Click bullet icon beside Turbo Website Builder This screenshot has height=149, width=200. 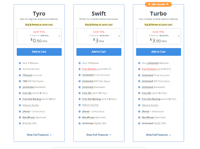(139, 105)
